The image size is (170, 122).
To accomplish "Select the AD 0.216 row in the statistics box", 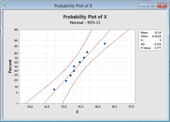I will tap(151, 44).
